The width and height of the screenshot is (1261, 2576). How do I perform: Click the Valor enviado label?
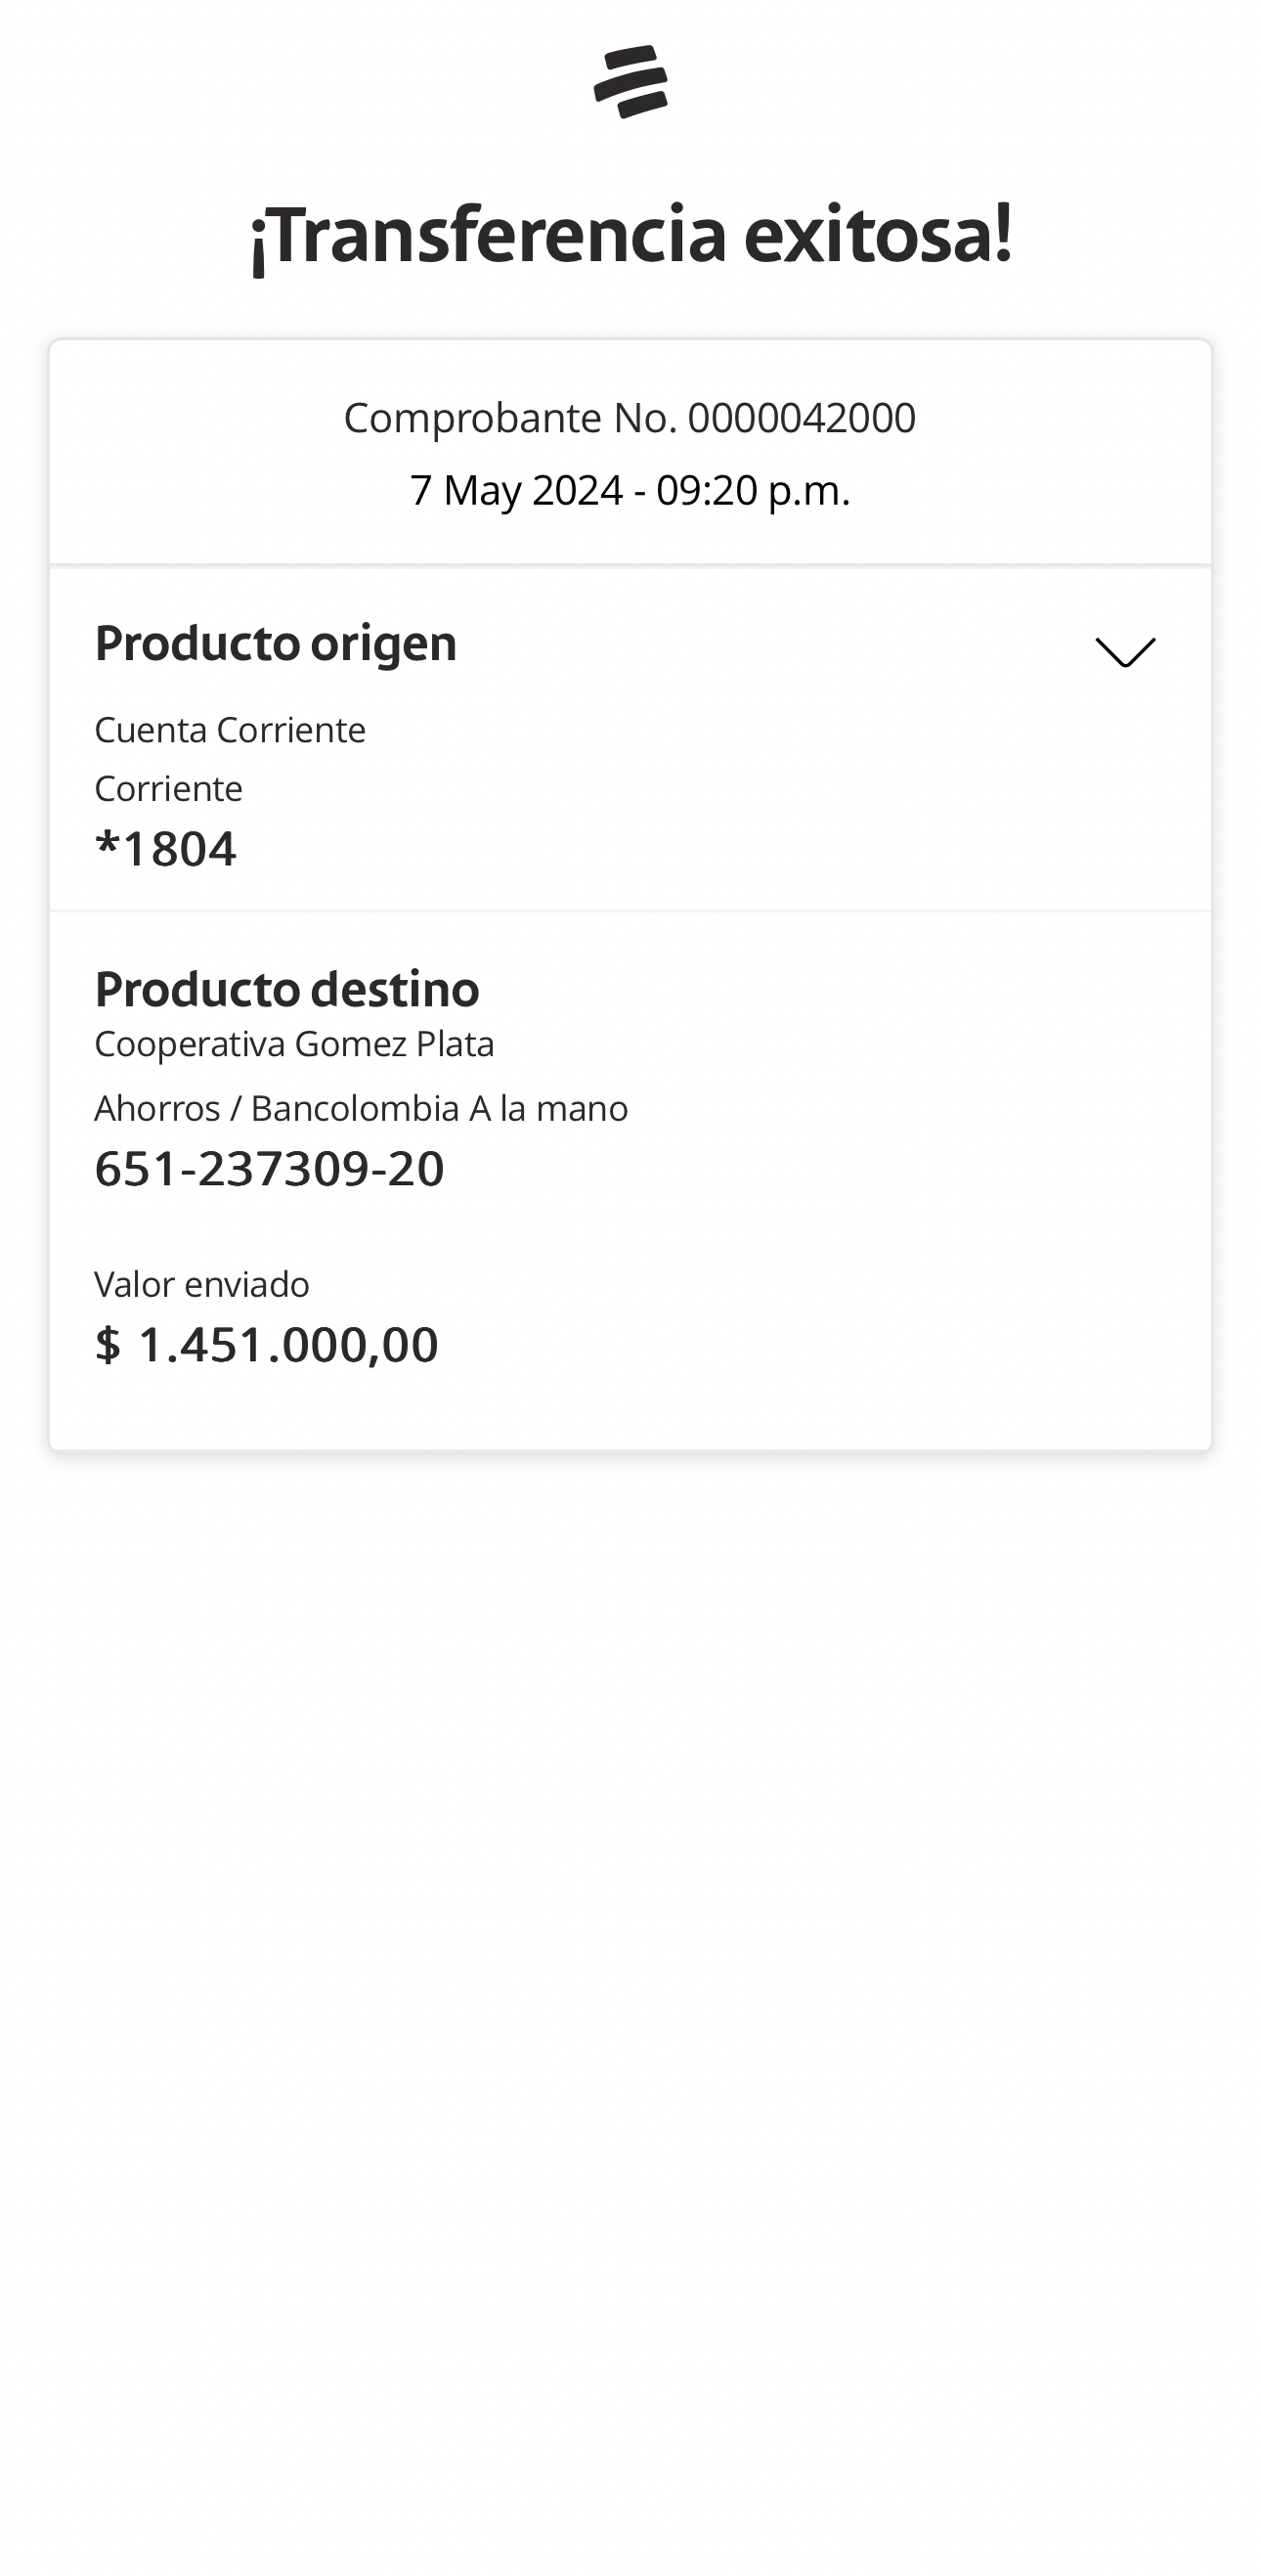[x=201, y=1284]
